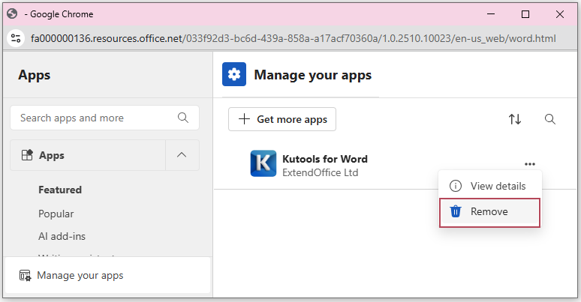Select Featured in Apps list
This screenshot has width=581, height=302.
[60, 190]
